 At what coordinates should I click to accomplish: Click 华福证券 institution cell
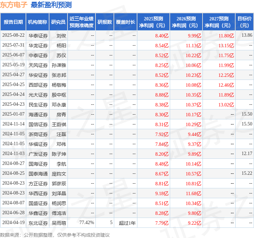(x=38, y=144)
